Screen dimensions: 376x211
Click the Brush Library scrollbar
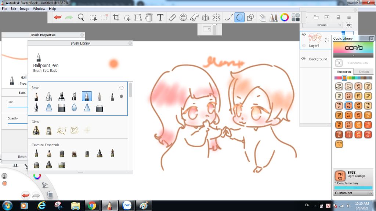point(130,90)
